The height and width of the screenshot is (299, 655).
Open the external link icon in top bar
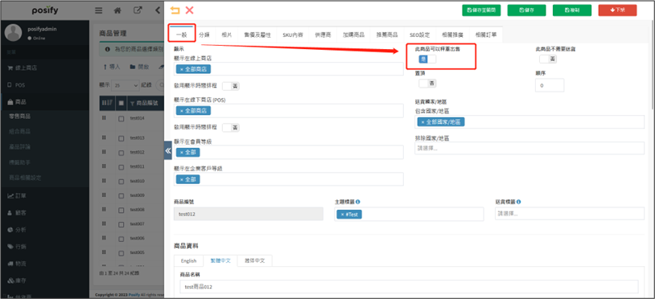[138, 10]
